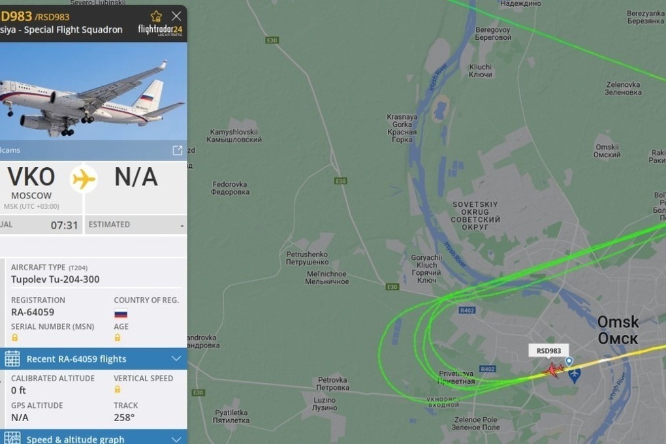The height and width of the screenshot is (444, 666).
Task: View the Tu-204 aircraft photo thumbnail
Action: [93, 91]
